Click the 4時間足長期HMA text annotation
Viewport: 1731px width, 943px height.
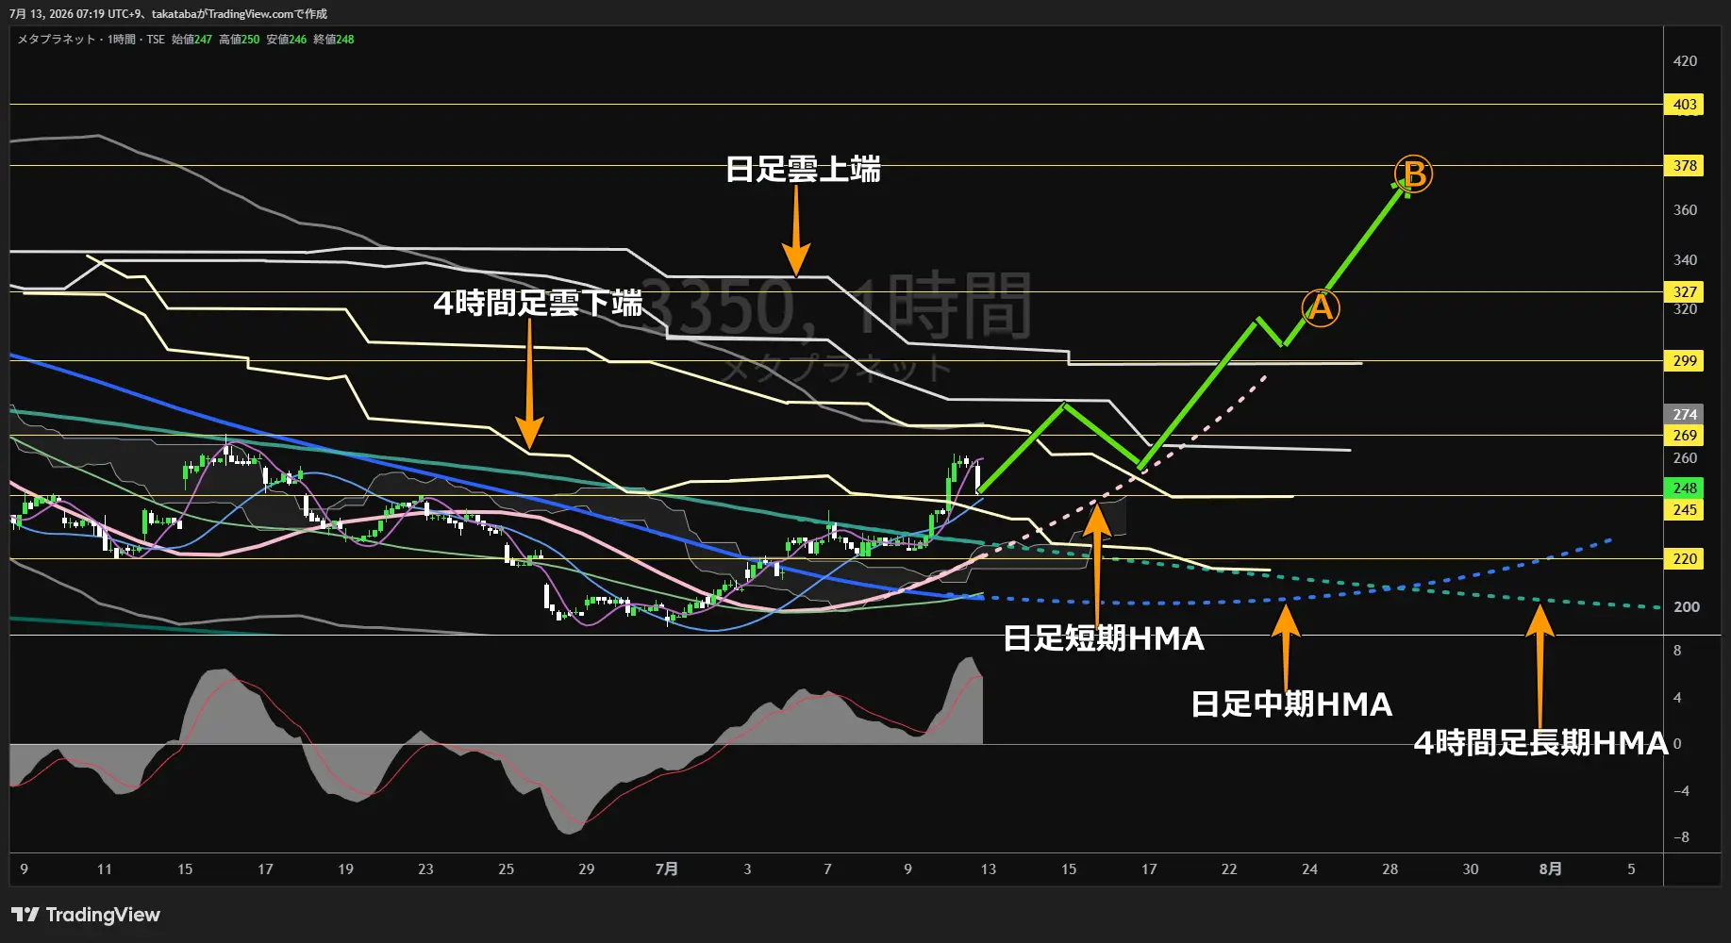(x=1540, y=743)
